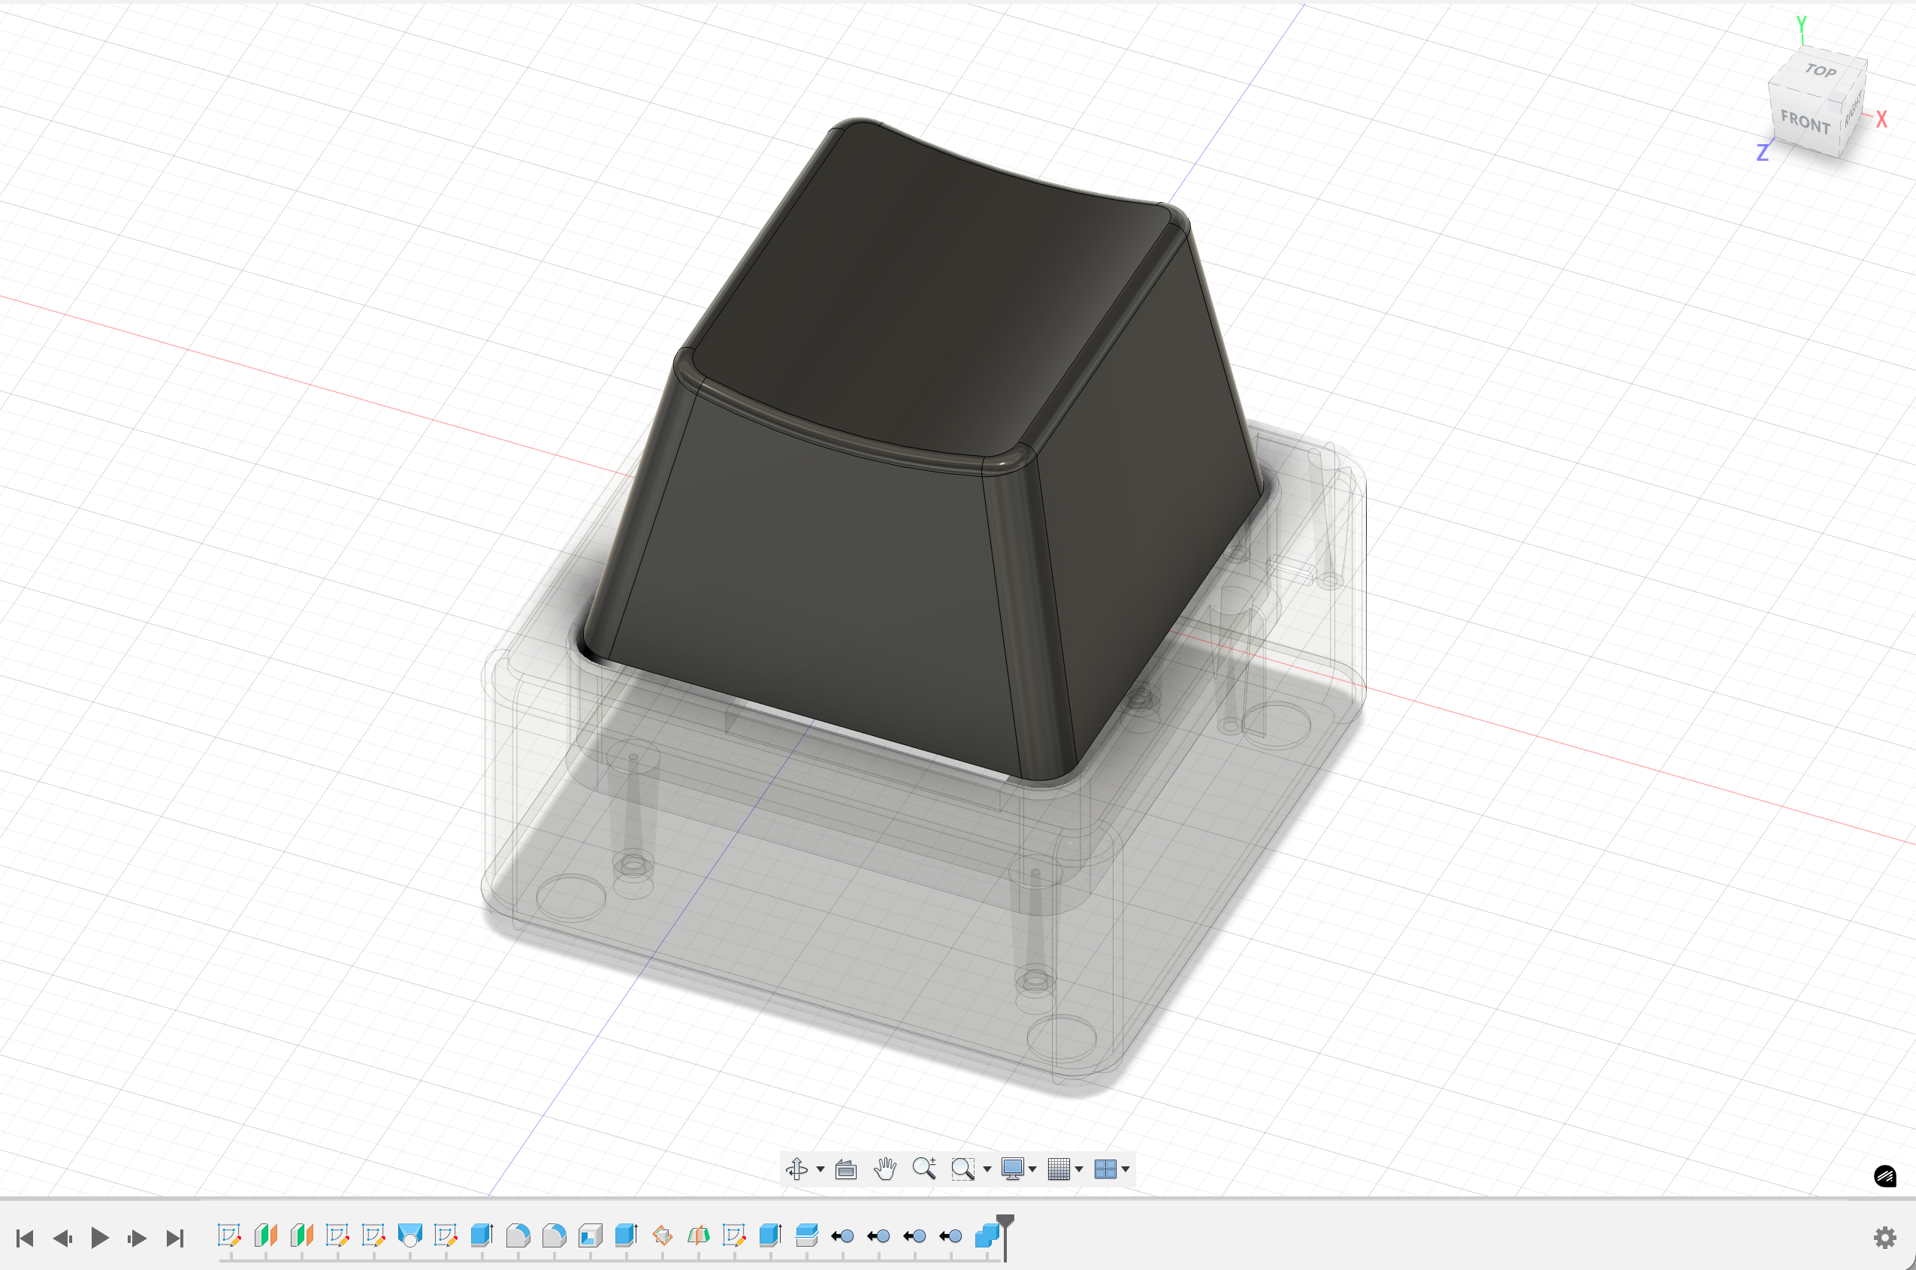Open the Viewports layout icon
This screenshot has height=1270, width=1916.
point(1105,1169)
